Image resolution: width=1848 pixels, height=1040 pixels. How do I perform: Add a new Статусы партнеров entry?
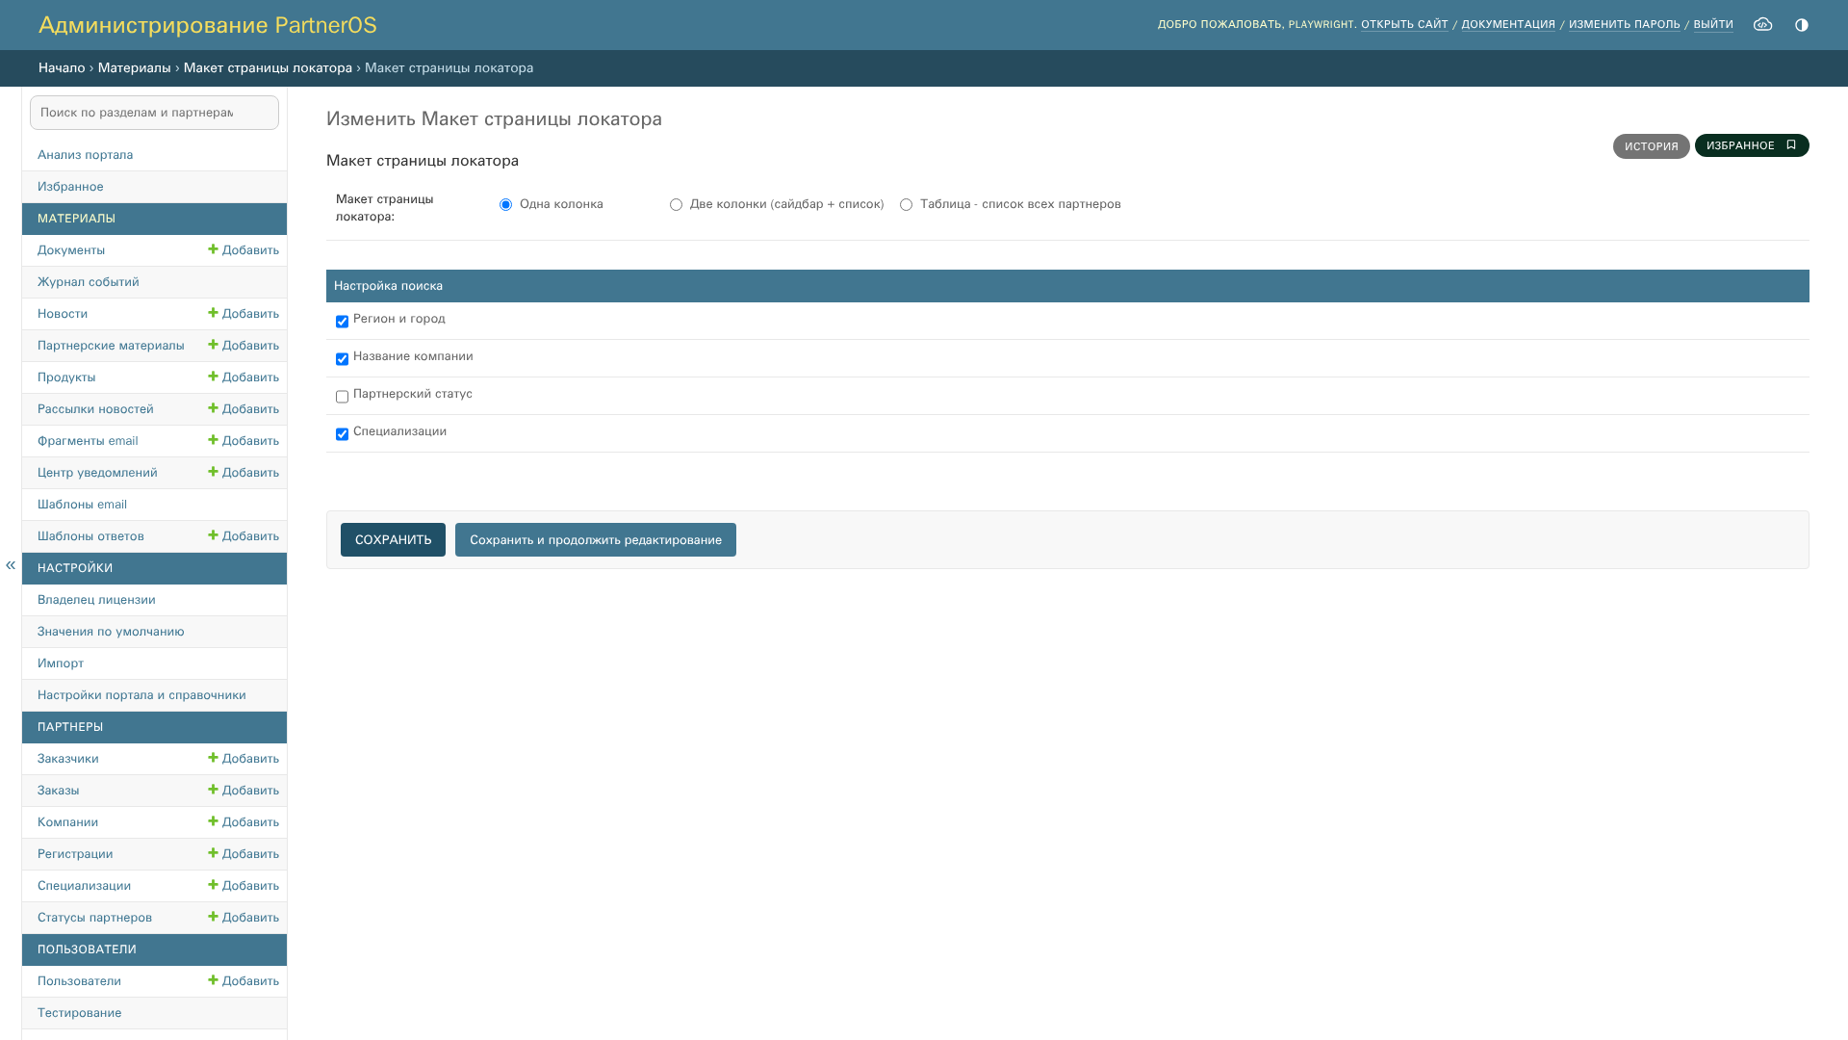244,918
